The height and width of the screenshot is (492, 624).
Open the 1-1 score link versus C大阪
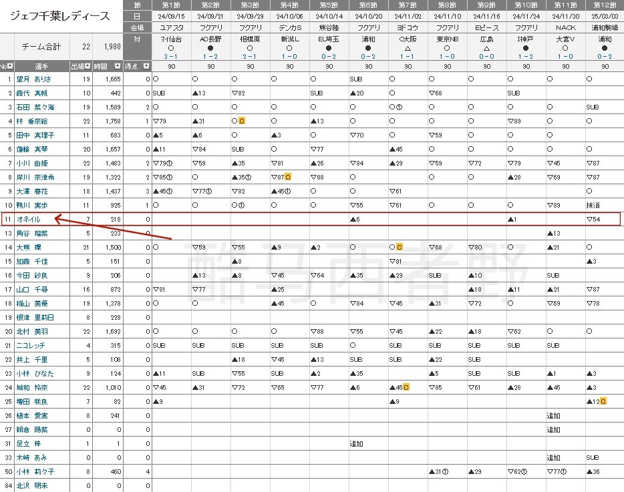(408, 57)
